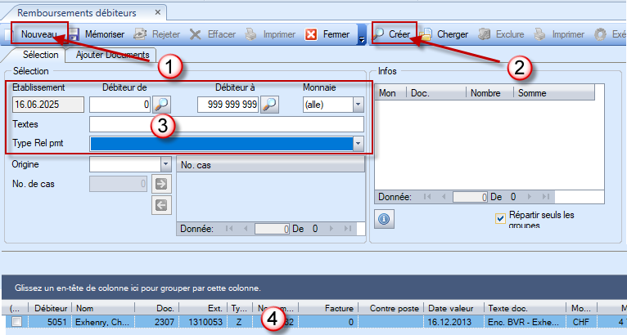This screenshot has height=335, width=627.
Task: Sort by the Date valeur column header
Action: (453, 308)
